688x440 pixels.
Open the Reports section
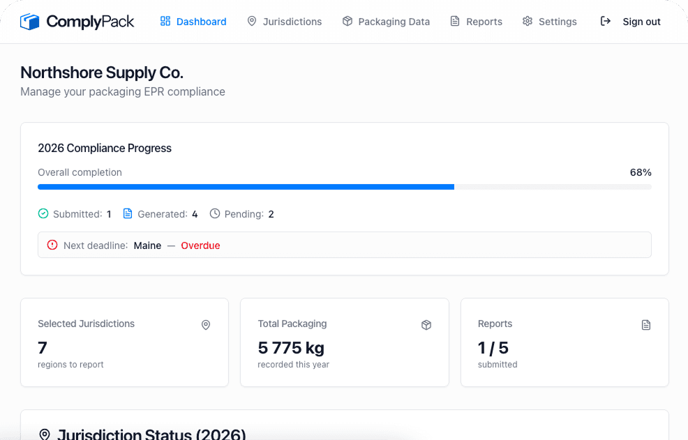484,22
